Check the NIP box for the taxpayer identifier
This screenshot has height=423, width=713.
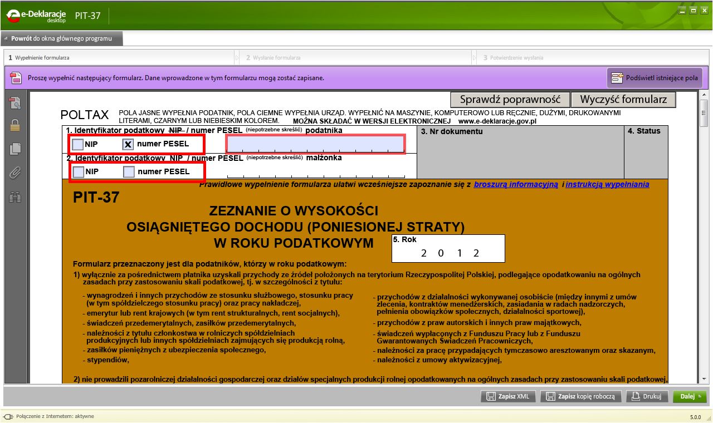click(x=78, y=144)
